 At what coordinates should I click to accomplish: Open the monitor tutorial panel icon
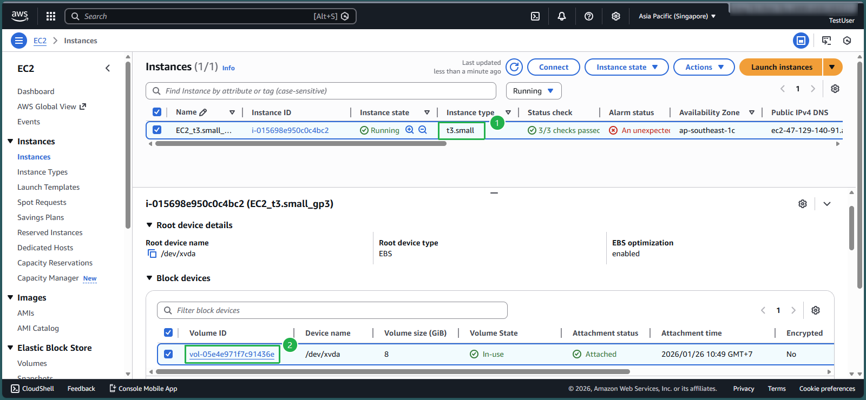[x=826, y=41]
